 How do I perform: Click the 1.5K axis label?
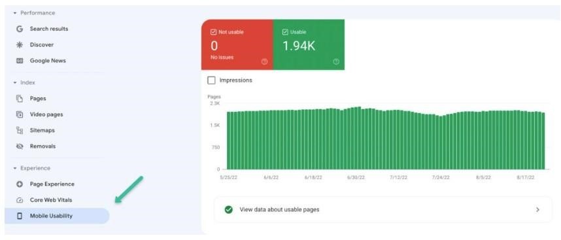point(215,125)
